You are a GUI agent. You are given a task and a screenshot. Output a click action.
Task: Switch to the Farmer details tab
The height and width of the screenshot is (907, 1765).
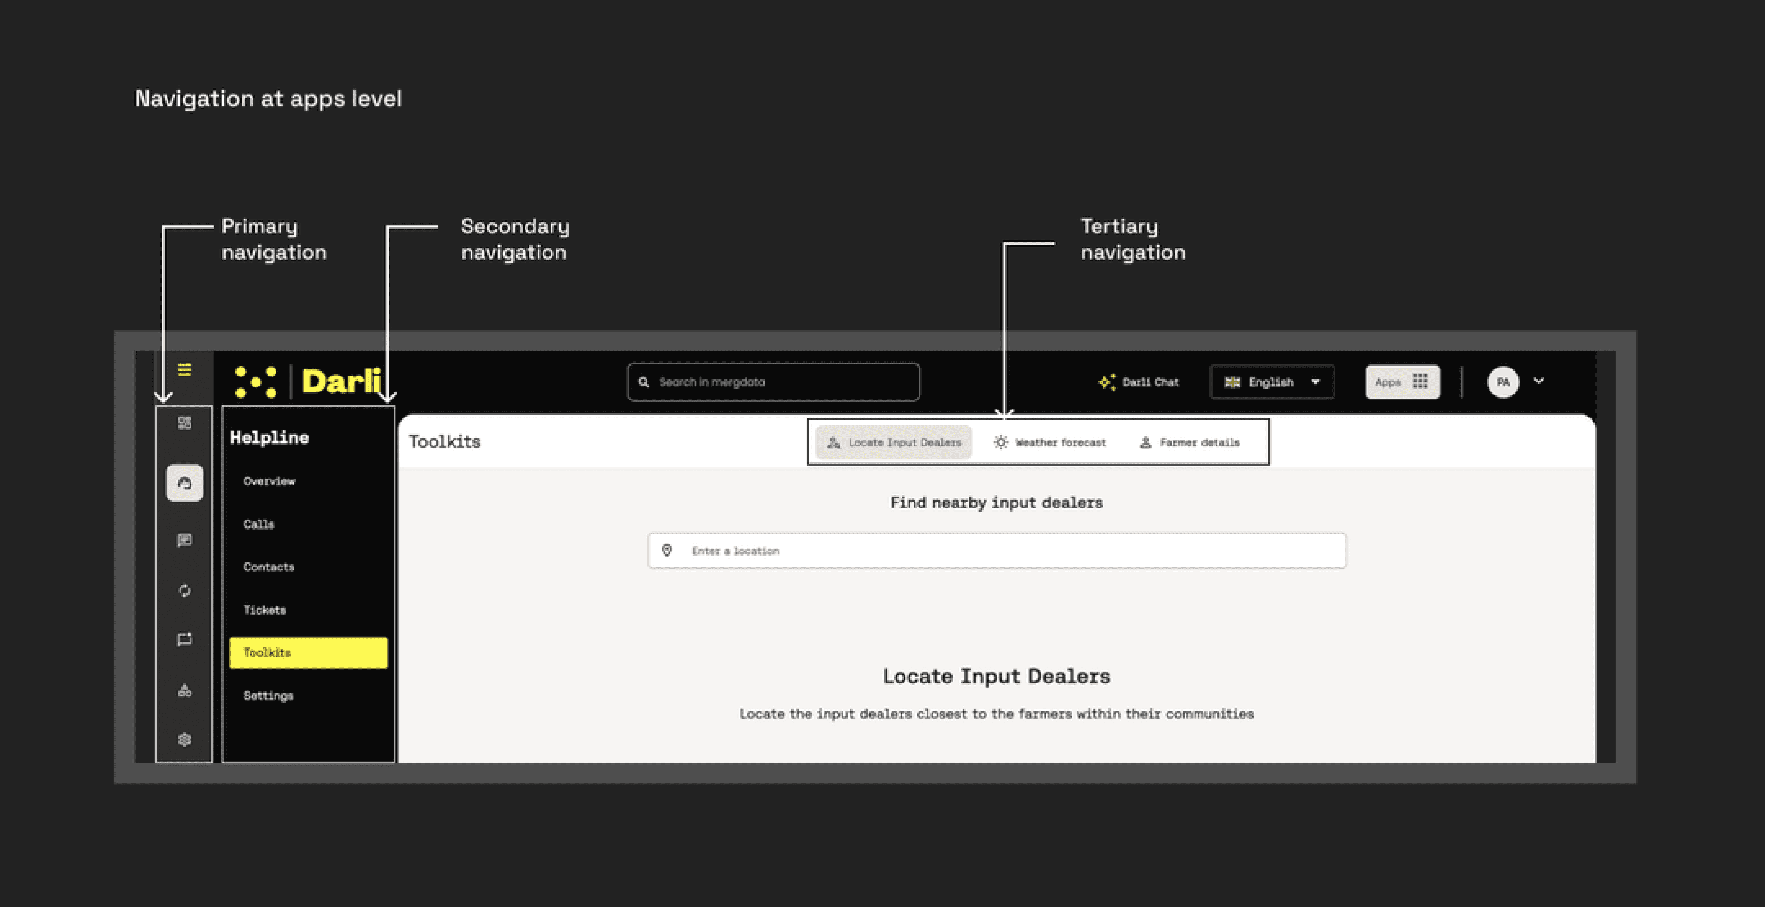(1190, 442)
